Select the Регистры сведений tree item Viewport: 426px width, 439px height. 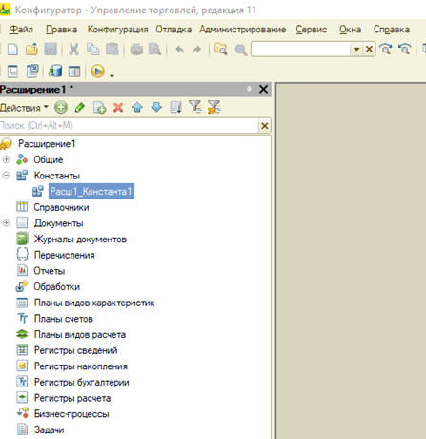pos(76,350)
